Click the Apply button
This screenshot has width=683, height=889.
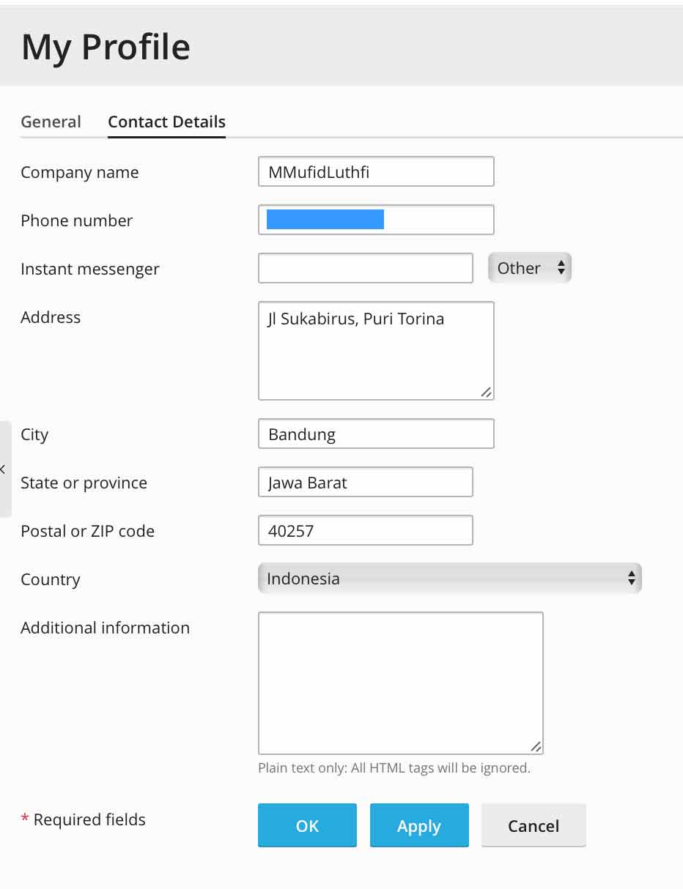(419, 825)
